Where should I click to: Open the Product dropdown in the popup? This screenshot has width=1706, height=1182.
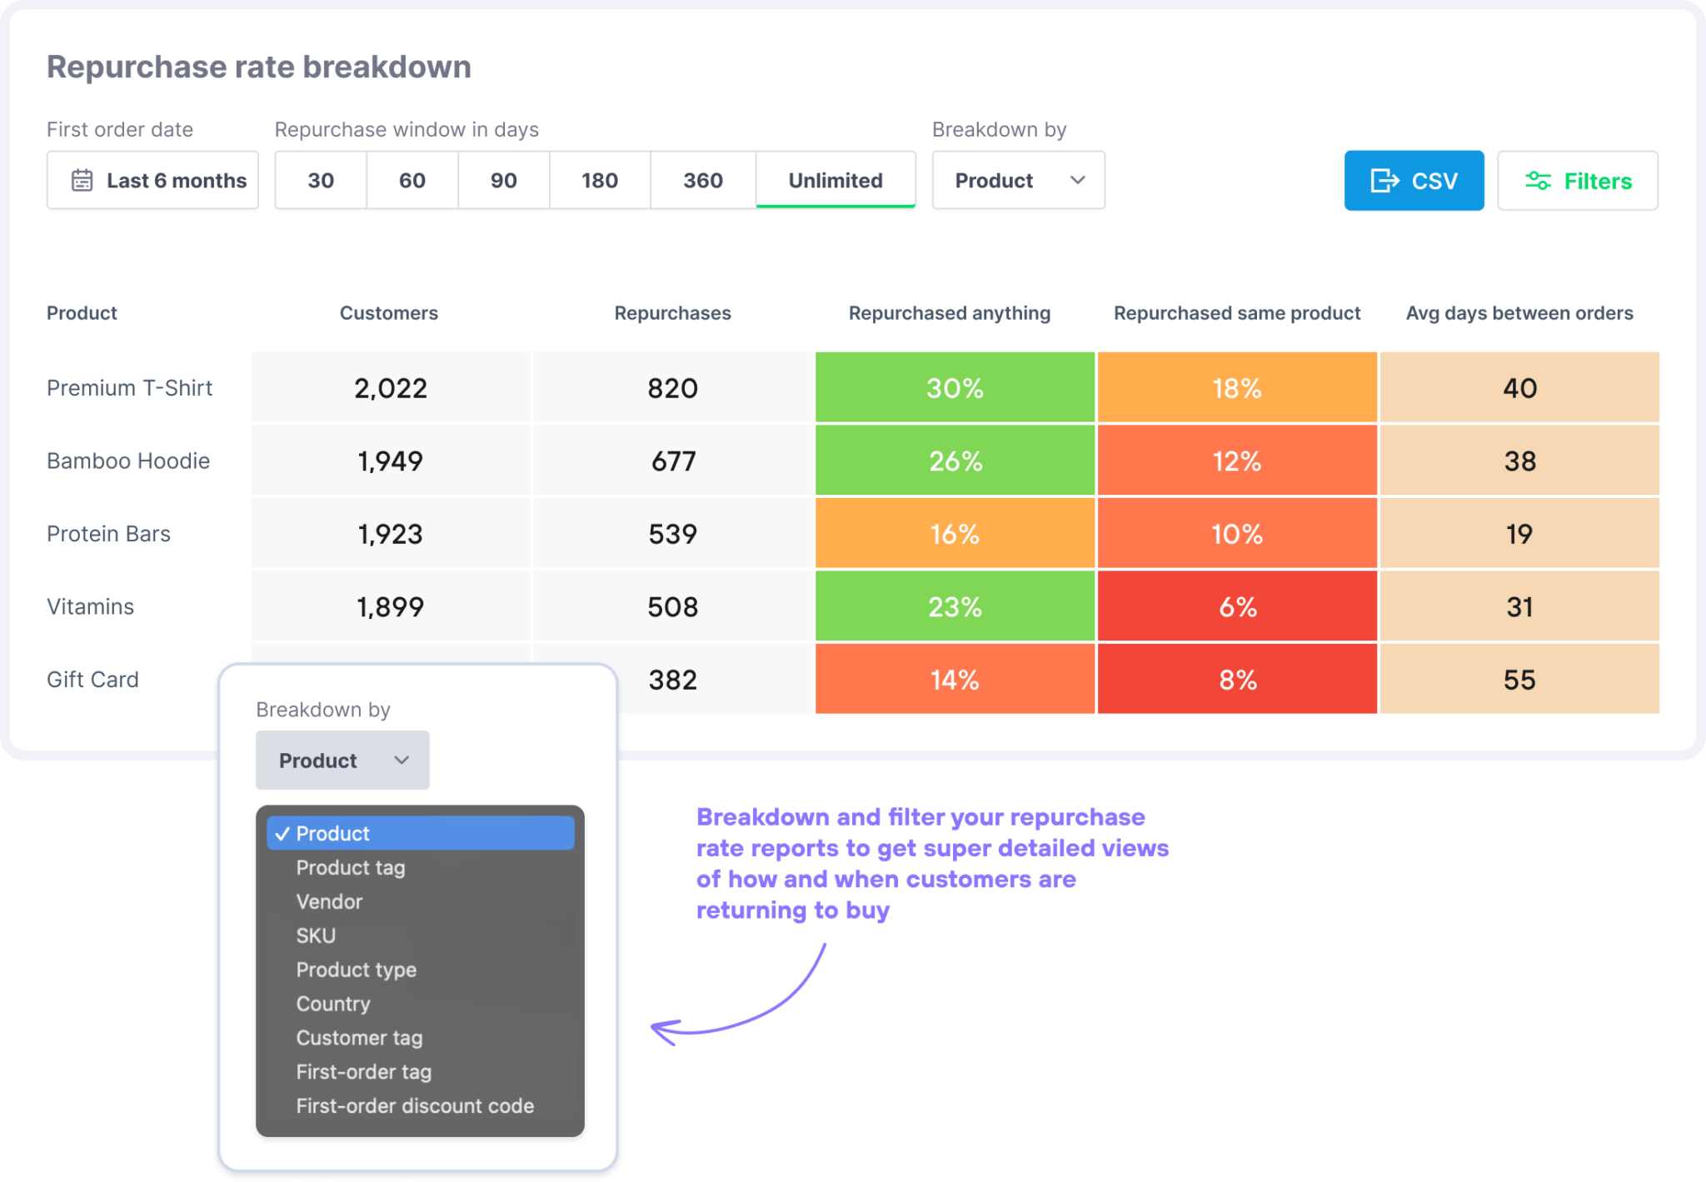tap(342, 760)
